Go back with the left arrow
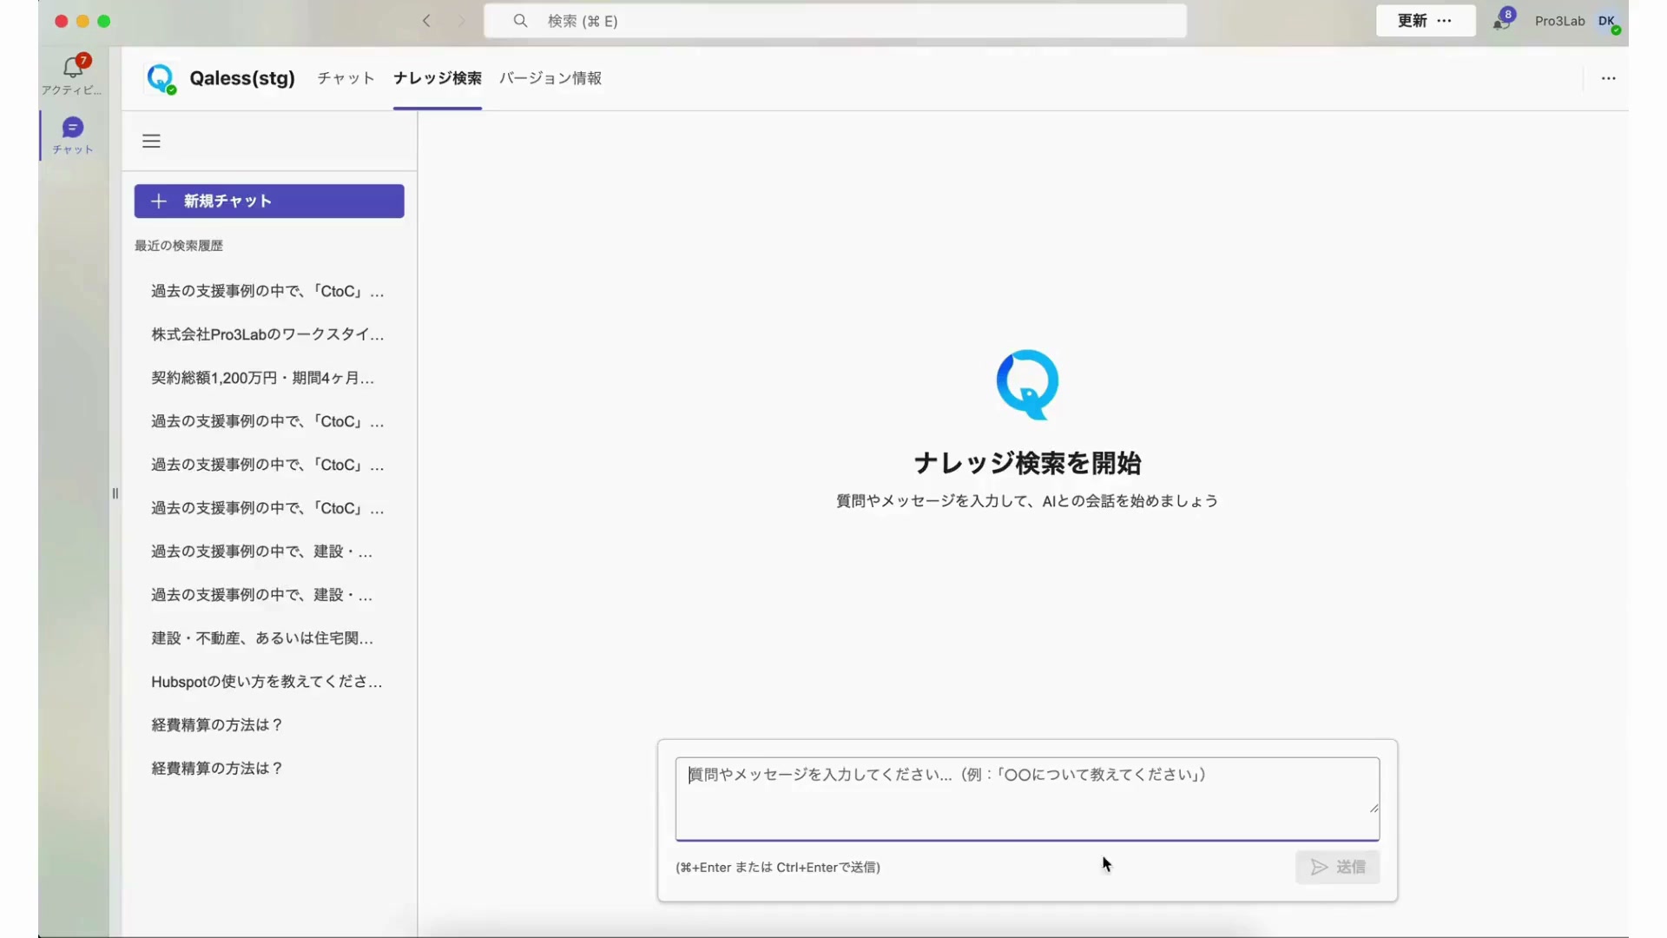The height and width of the screenshot is (938, 1667). pyautogui.click(x=426, y=21)
